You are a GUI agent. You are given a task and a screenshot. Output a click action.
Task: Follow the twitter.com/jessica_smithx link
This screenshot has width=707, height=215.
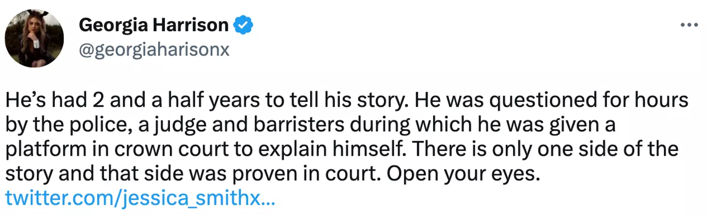(140, 198)
